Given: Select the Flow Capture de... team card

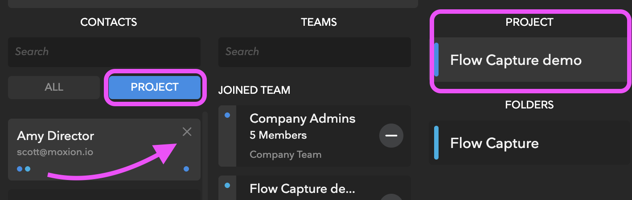Looking at the screenshot, I should [314, 188].
